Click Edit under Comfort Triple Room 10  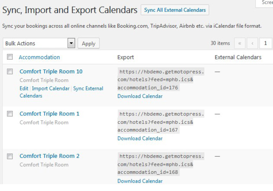click(24, 88)
